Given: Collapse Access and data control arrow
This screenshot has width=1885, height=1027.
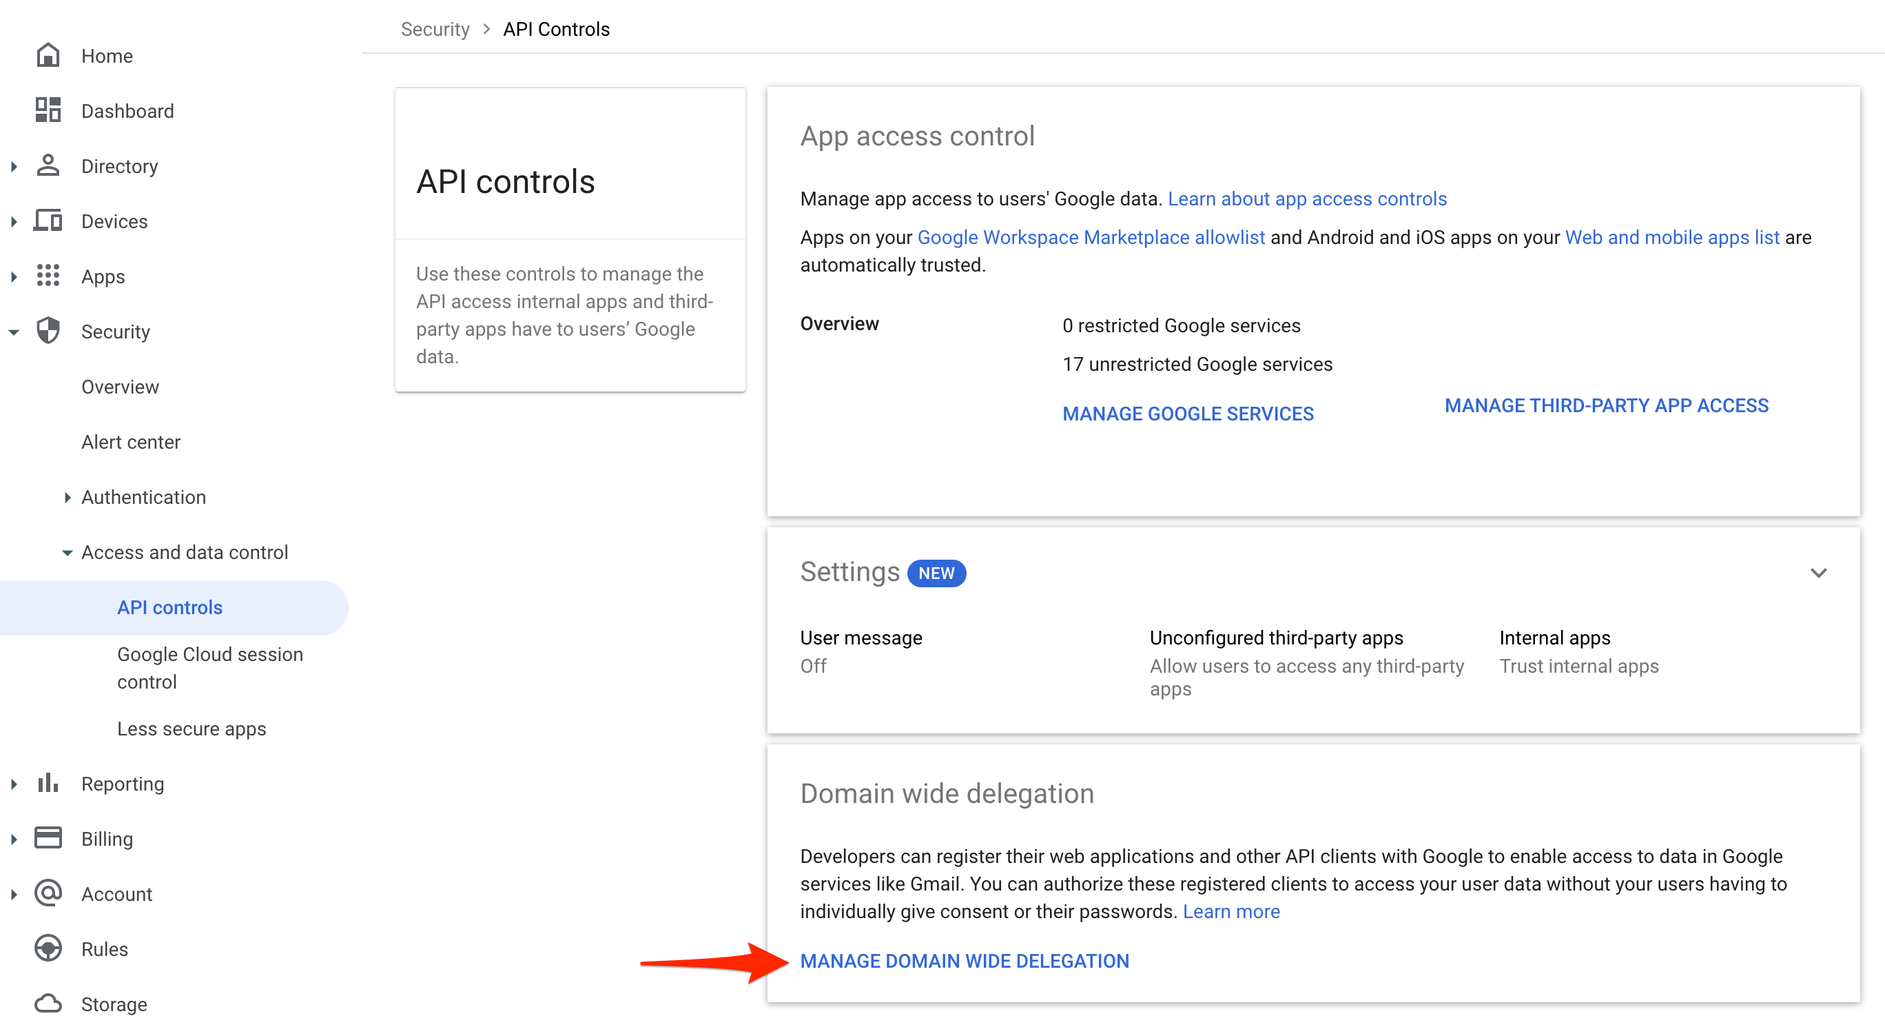Looking at the screenshot, I should (x=68, y=553).
